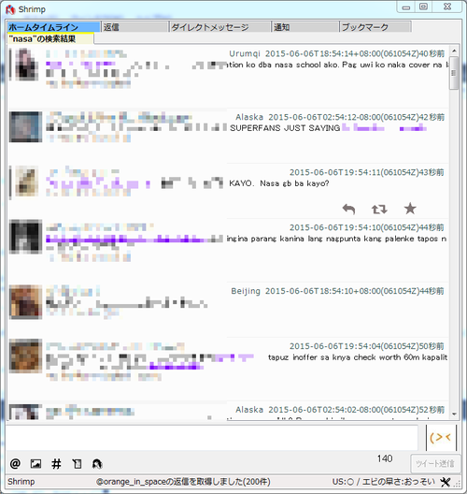The width and height of the screenshot is (467, 494).
Task: Add a hashtag with the # icon
Action: click(x=56, y=464)
